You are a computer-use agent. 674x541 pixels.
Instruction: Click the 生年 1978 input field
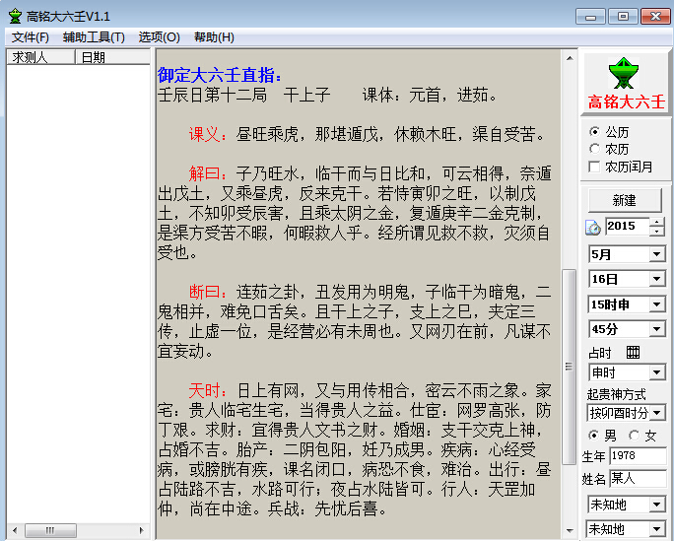(638, 456)
